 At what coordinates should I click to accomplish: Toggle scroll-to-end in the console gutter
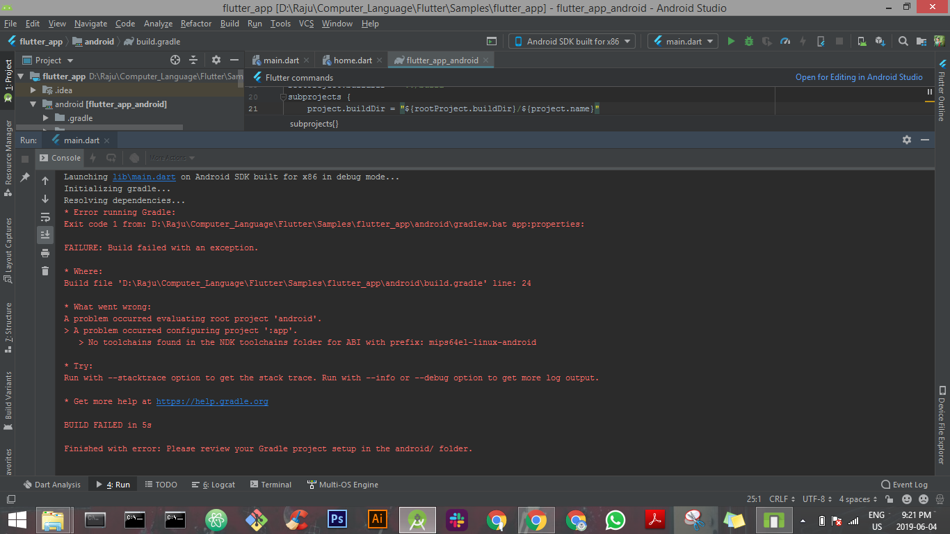(x=45, y=234)
